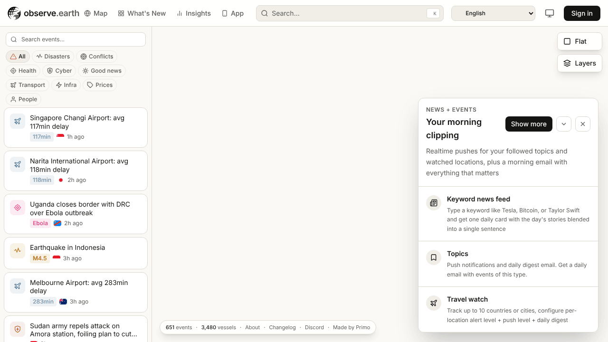Click the 651 events counter
This screenshot has height=342, width=608.
click(179, 327)
